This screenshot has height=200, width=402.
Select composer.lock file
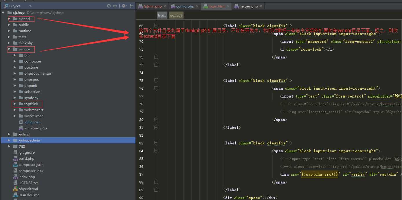31,171
